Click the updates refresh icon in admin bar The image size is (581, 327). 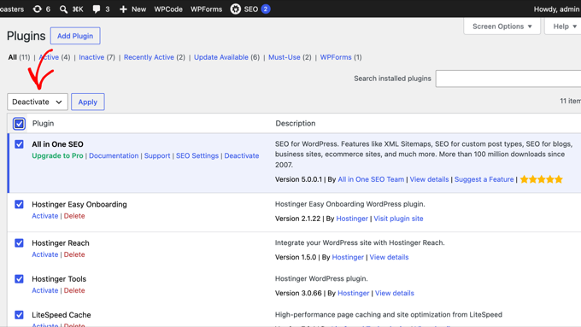[37, 9]
